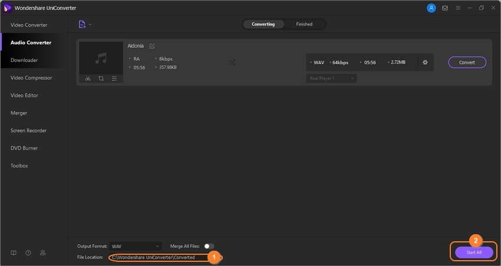The image size is (501, 266).
Task: Close the UniConverter window
Action: 493,8
